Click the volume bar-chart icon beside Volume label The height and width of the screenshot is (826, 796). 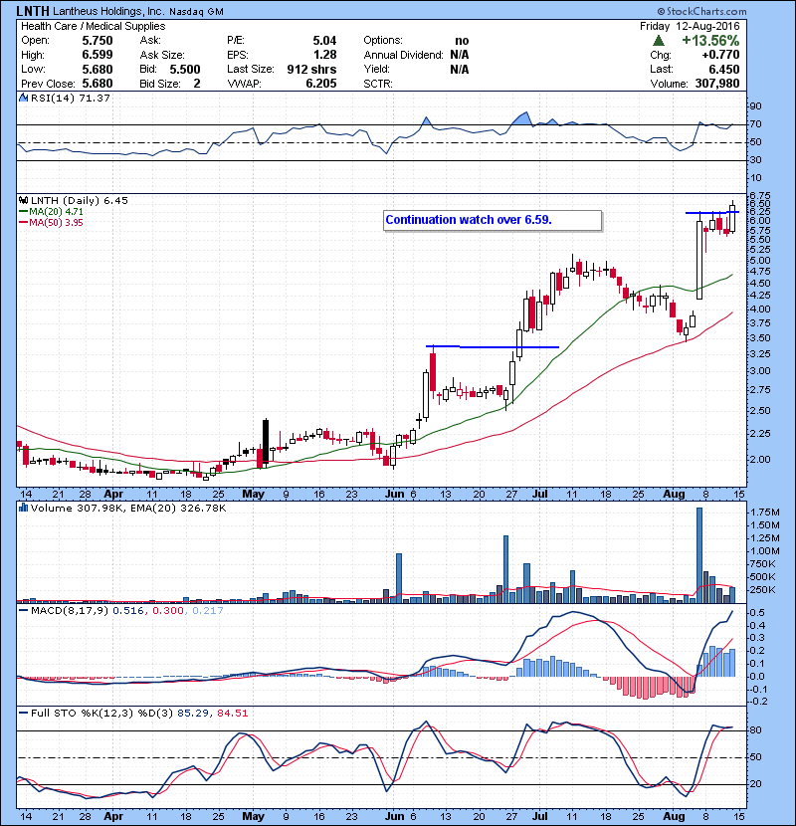pyautogui.click(x=23, y=508)
